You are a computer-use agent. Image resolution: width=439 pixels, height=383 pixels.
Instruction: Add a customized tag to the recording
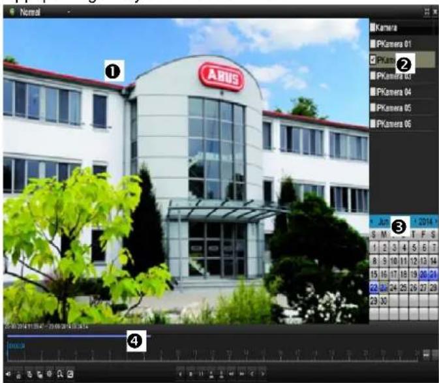pyautogui.click(x=40, y=375)
